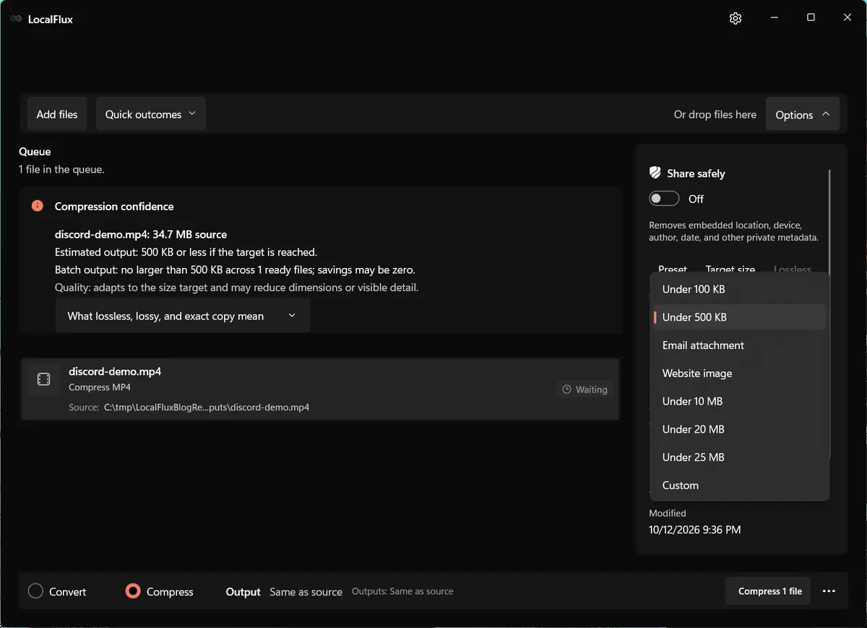Click the video file icon for discord-demo.mp4
Image resolution: width=867 pixels, height=628 pixels.
point(43,379)
